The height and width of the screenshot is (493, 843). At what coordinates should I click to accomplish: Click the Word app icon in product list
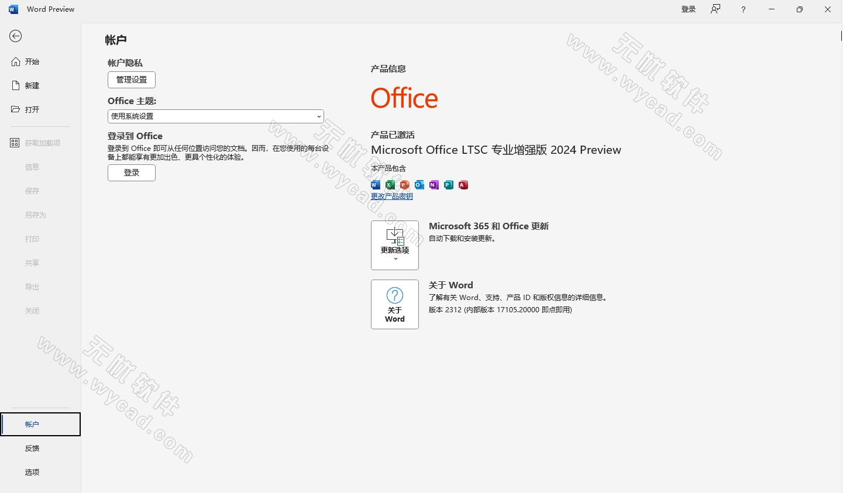point(376,185)
